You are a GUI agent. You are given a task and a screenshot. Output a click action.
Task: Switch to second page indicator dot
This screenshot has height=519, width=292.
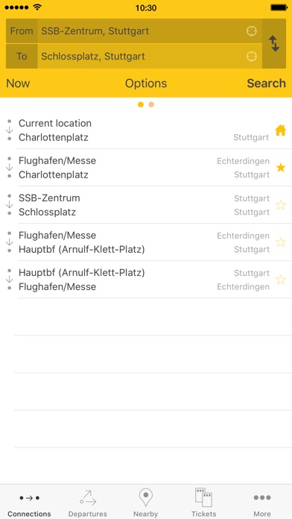click(x=151, y=104)
